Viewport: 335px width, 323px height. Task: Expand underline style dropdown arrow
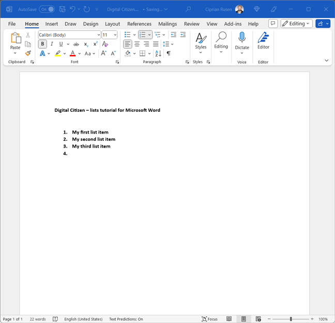[68, 45]
